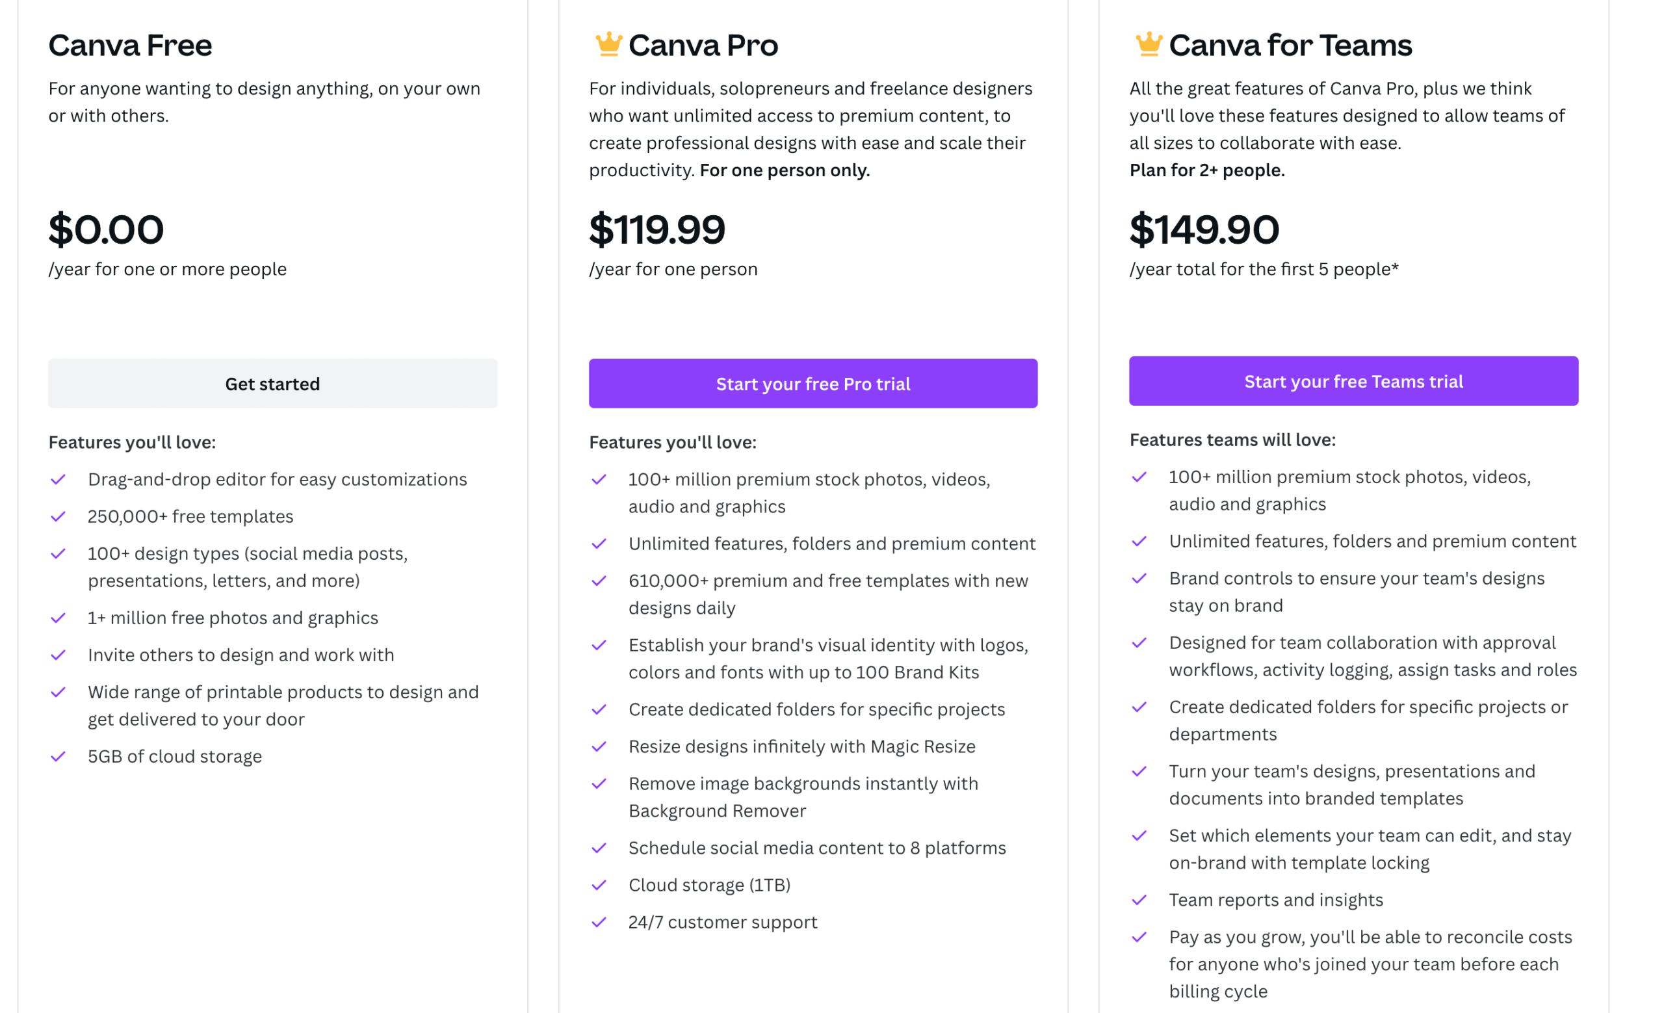Click checkmark next to Team reports and insights
Viewport: 1664px width, 1013px height.
pyautogui.click(x=1139, y=900)
